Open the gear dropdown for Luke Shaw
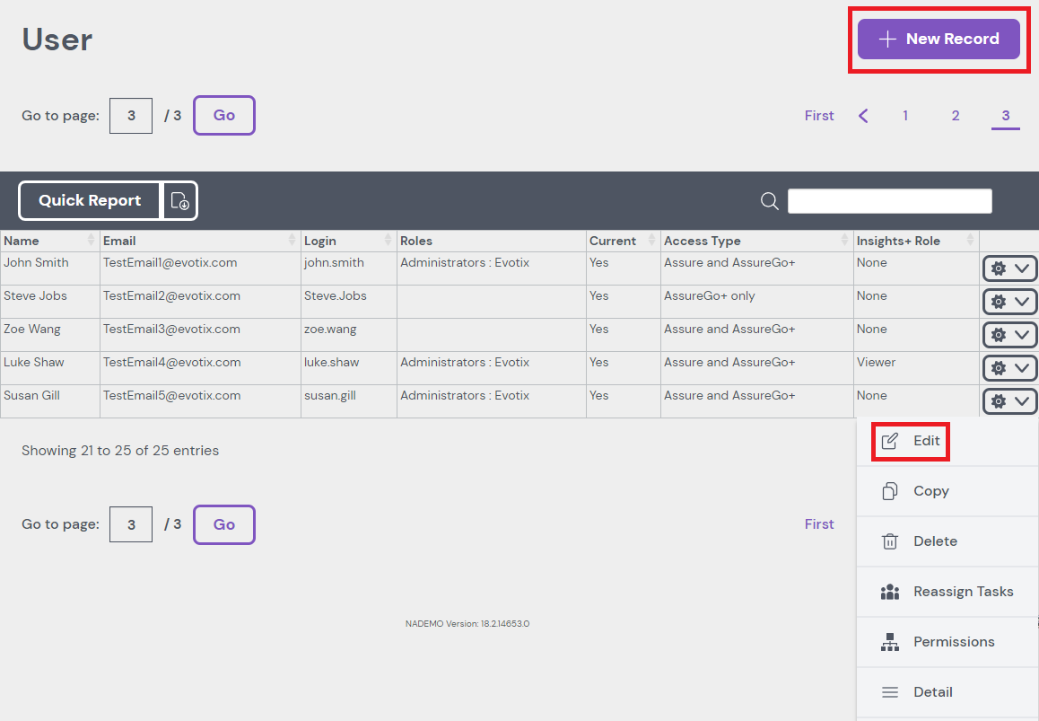Image resolution: width=1039 pixels, height=721 pixels. tap(1009, 368)
